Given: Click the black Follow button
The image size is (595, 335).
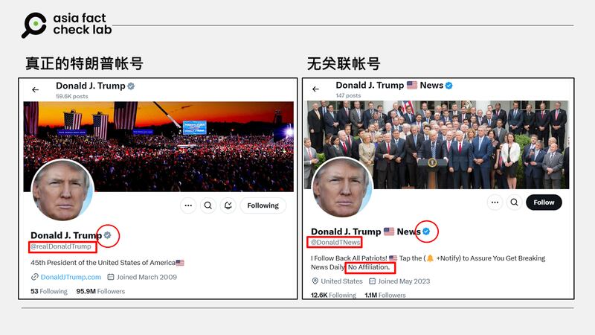Looking at the screenshot, I should point(544,202).
